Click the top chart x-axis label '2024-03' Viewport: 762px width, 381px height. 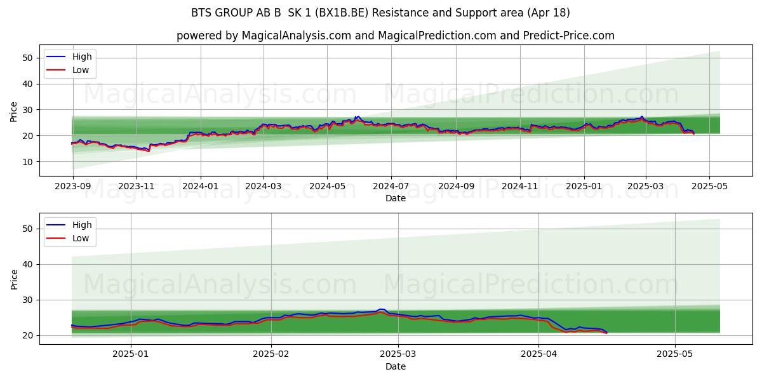click(x=264, y=187)
